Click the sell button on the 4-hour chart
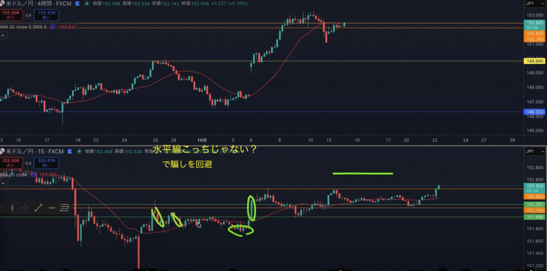Screen dimensions: 547x271 click(x=12, y=14)
